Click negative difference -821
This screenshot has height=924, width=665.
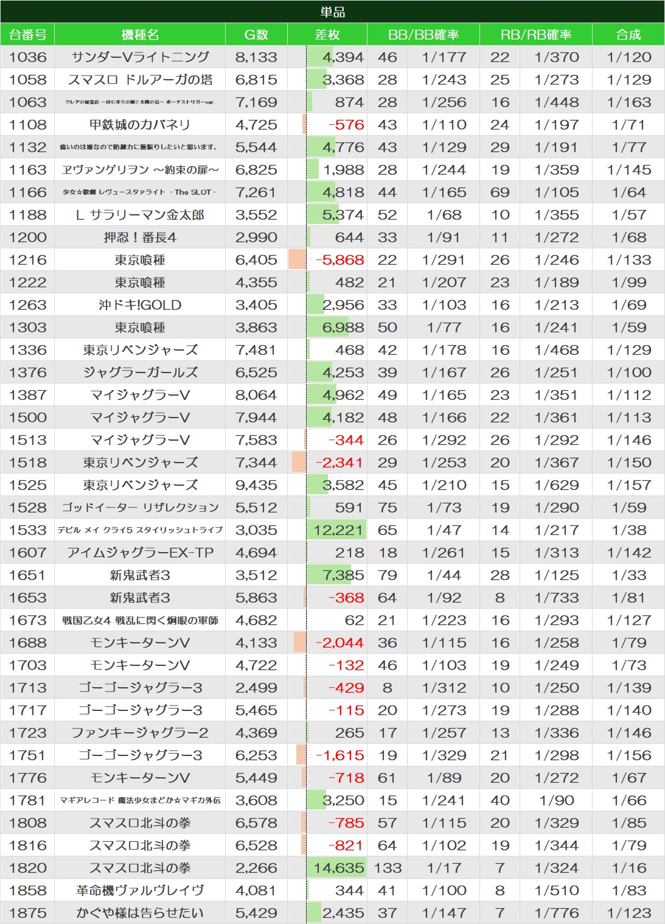[346, 845]
